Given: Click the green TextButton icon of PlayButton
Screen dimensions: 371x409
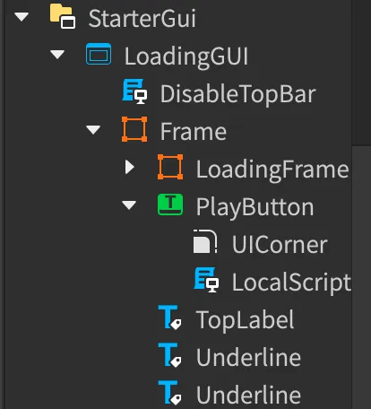Looking at the screenshot, I should click(x=170, y=204).
